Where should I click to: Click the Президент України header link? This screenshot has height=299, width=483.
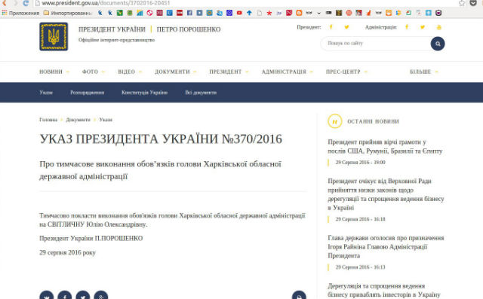click(112, 29)
